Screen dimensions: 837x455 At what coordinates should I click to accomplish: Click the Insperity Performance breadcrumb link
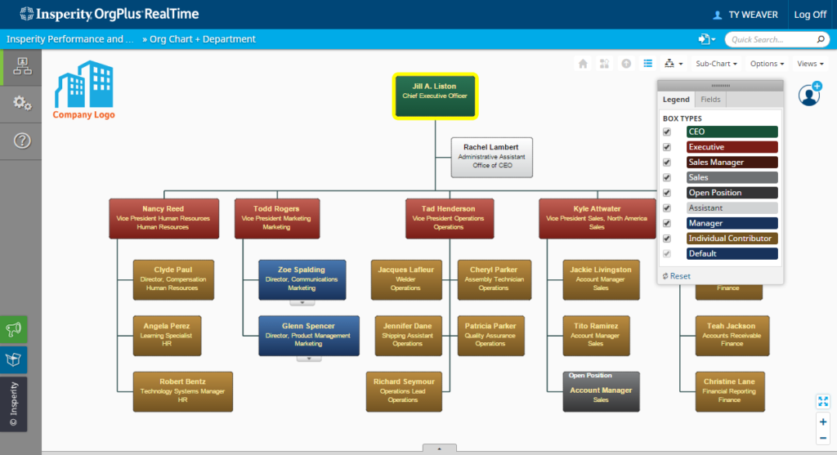pos(70,39)
